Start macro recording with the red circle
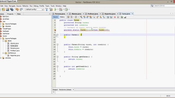 point(115,17)
